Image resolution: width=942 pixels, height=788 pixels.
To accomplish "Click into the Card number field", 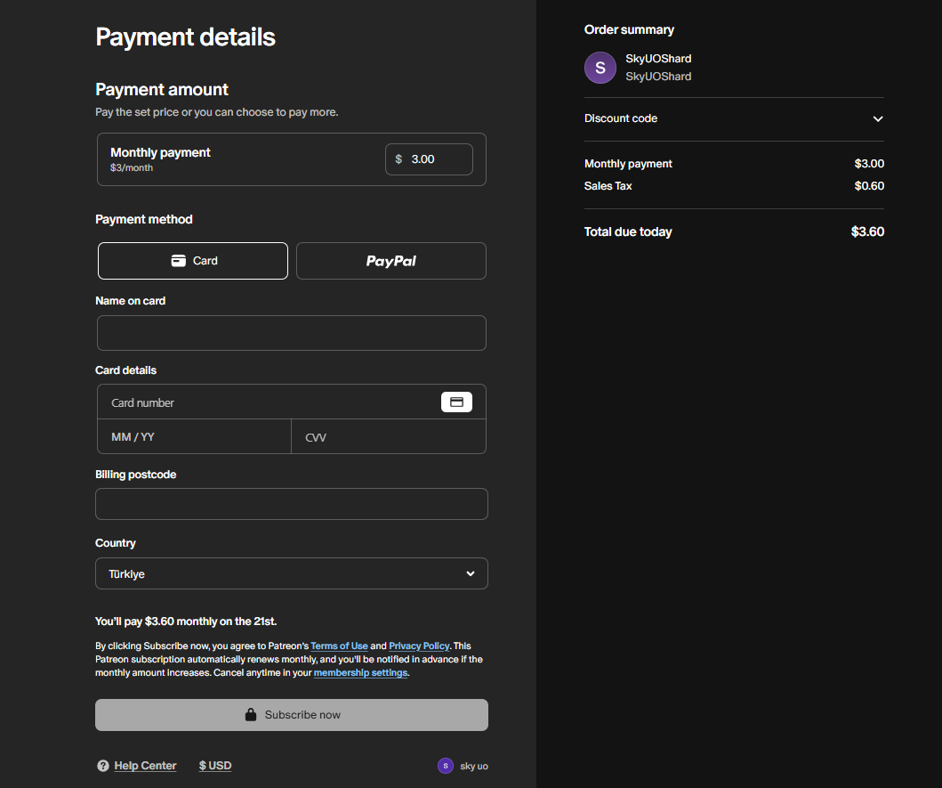I will click(267, 402).
